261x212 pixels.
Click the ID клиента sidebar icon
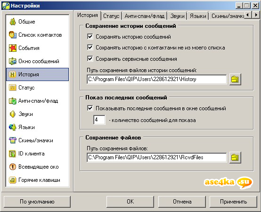(13, 154)
